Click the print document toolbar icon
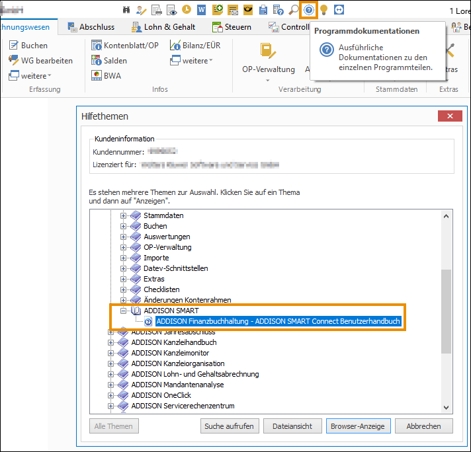 pyautogui.click(x=157, y=10)
